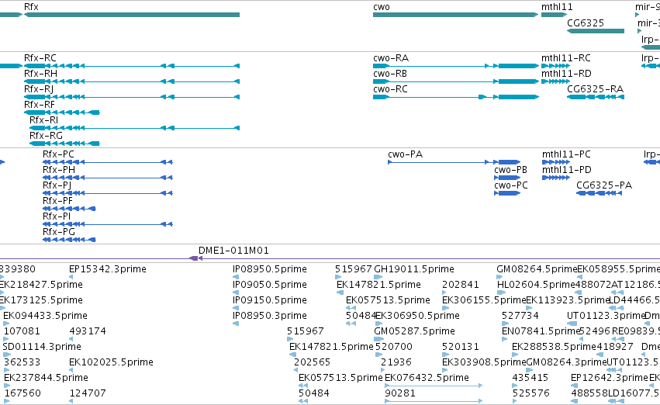Screen dimensions: 660x405
Task: Select the 493174 EST label
Action: 88,331
